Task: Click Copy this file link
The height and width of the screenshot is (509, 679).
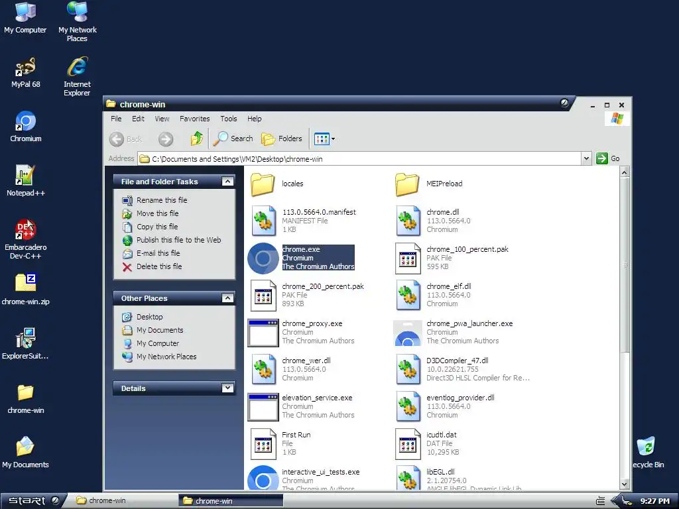Action: (x=156, y=227)
